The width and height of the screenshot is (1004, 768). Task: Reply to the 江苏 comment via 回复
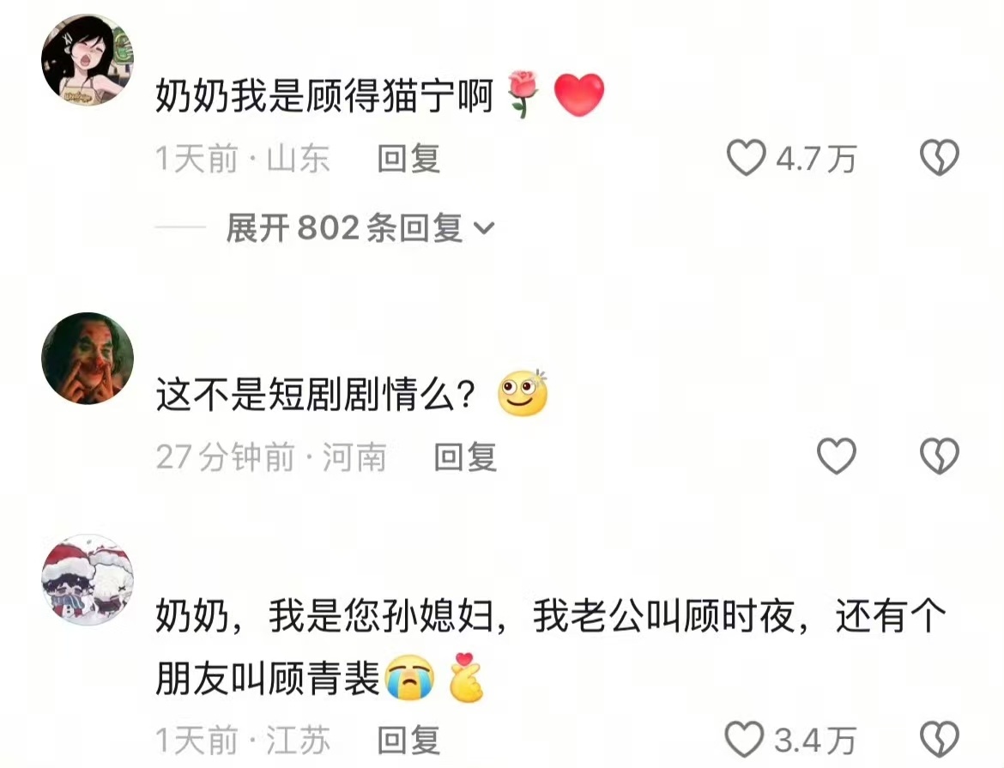(408, 741)
